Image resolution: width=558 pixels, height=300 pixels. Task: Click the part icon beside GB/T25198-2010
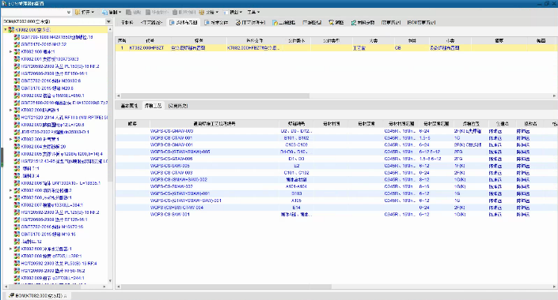[17, 103]
